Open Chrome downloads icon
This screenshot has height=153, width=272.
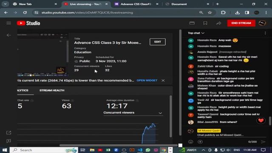point(237,12)
